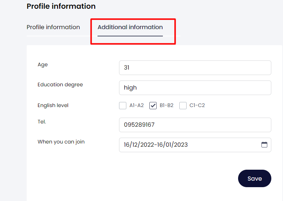Enable the C1-C2 English level checkbox

183,106
